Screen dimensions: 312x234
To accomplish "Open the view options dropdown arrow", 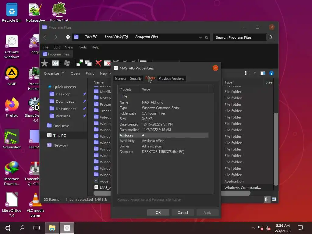I will coord(255,73).
